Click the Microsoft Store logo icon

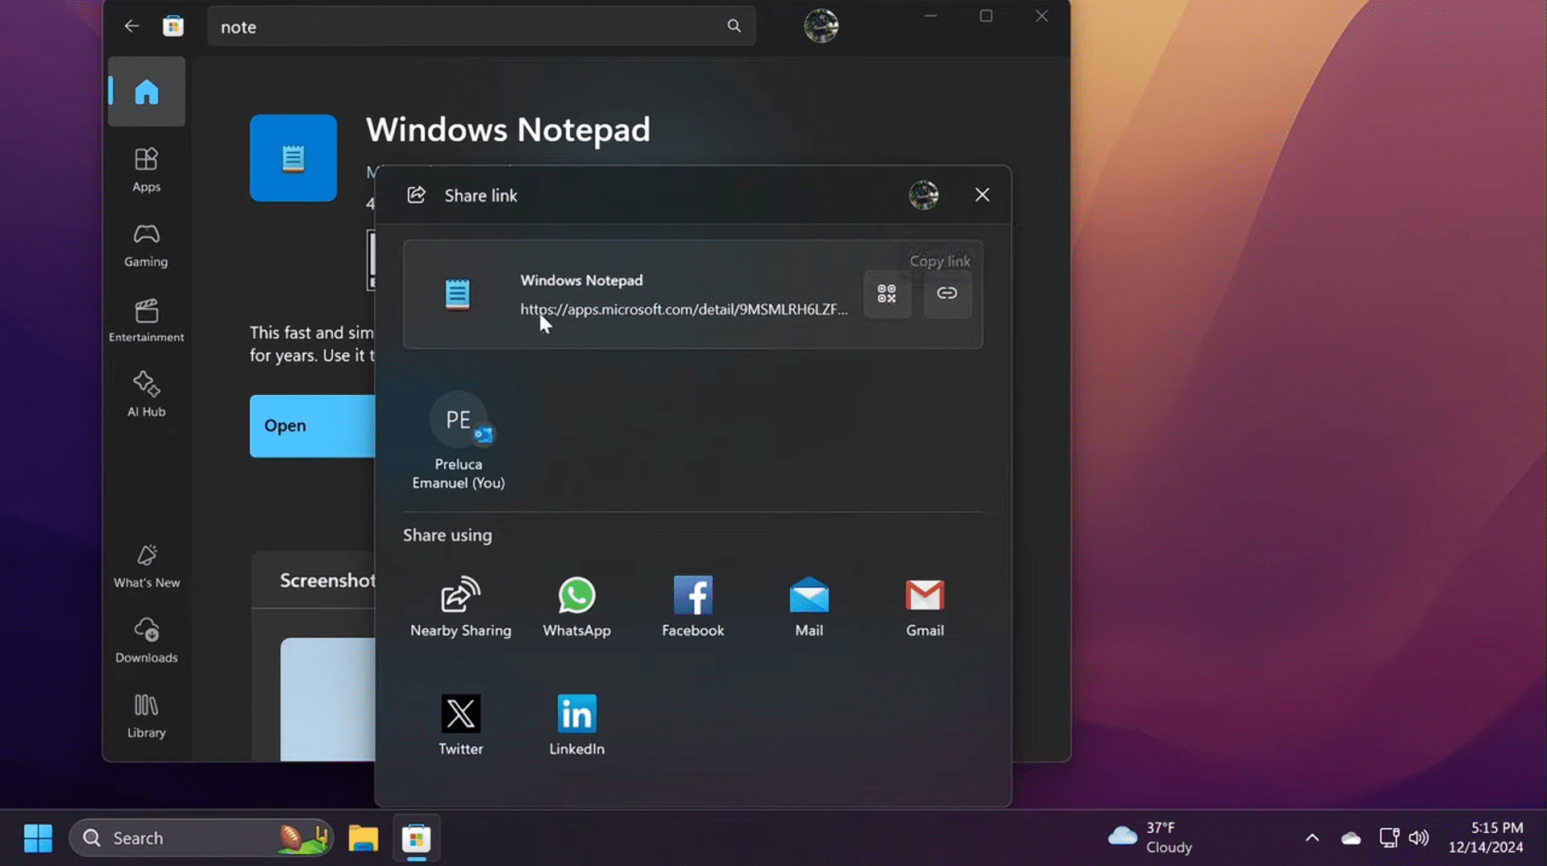click(x=173, y=27)
